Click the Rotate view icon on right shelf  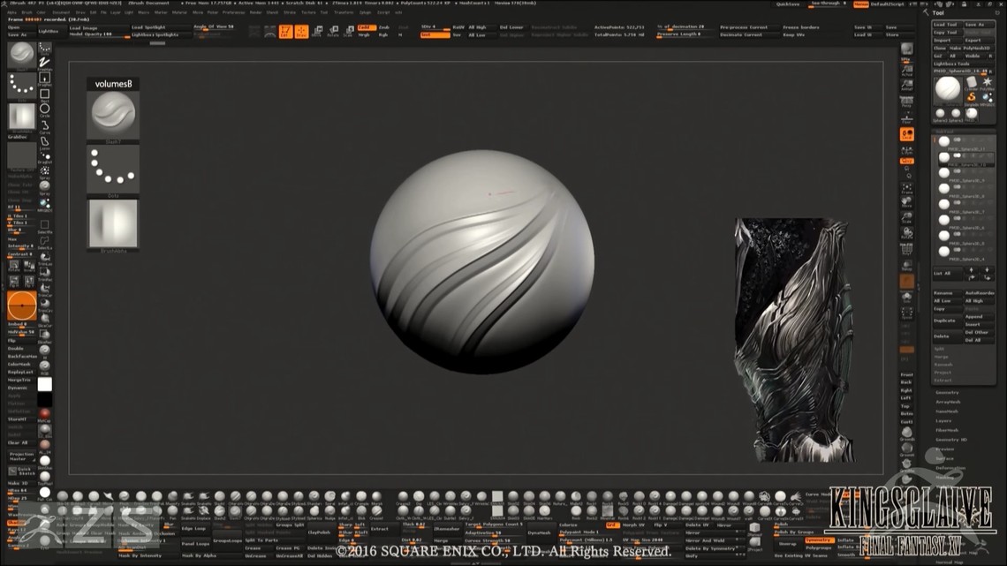click(907, 233)
